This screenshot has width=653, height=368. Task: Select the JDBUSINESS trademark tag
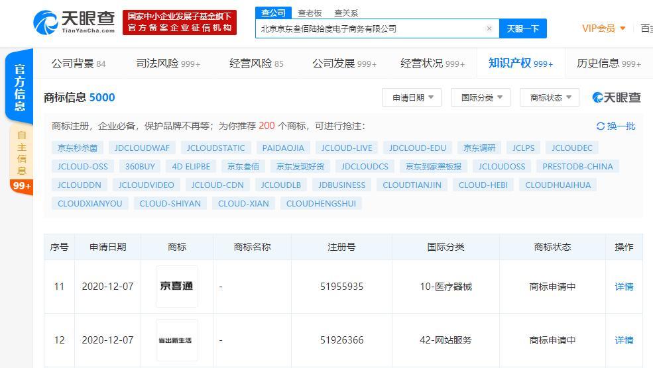point(342,185)
